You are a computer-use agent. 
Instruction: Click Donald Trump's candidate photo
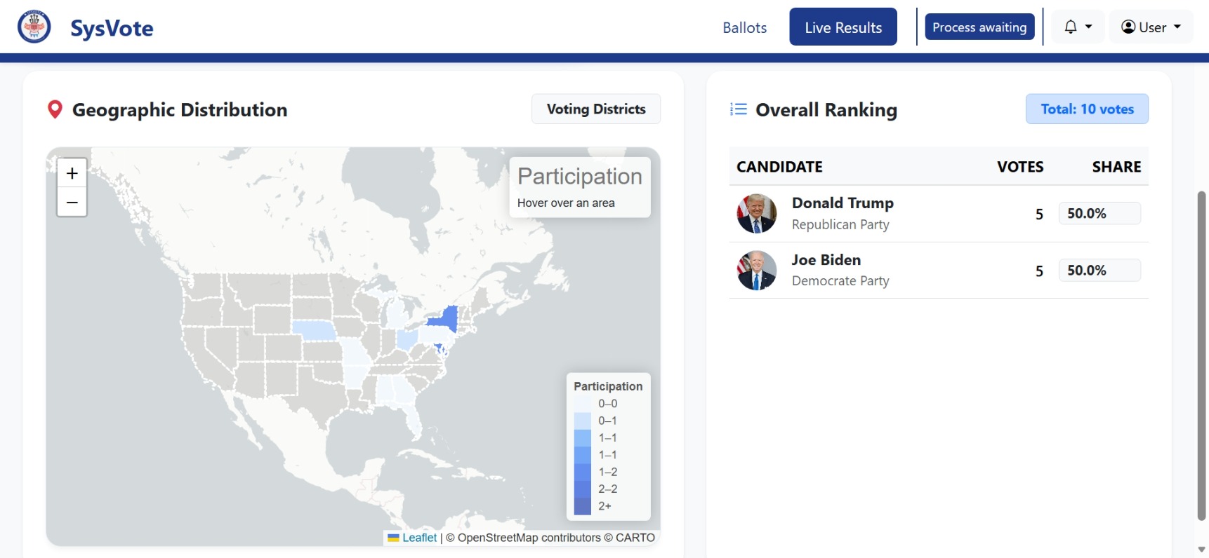757,214
